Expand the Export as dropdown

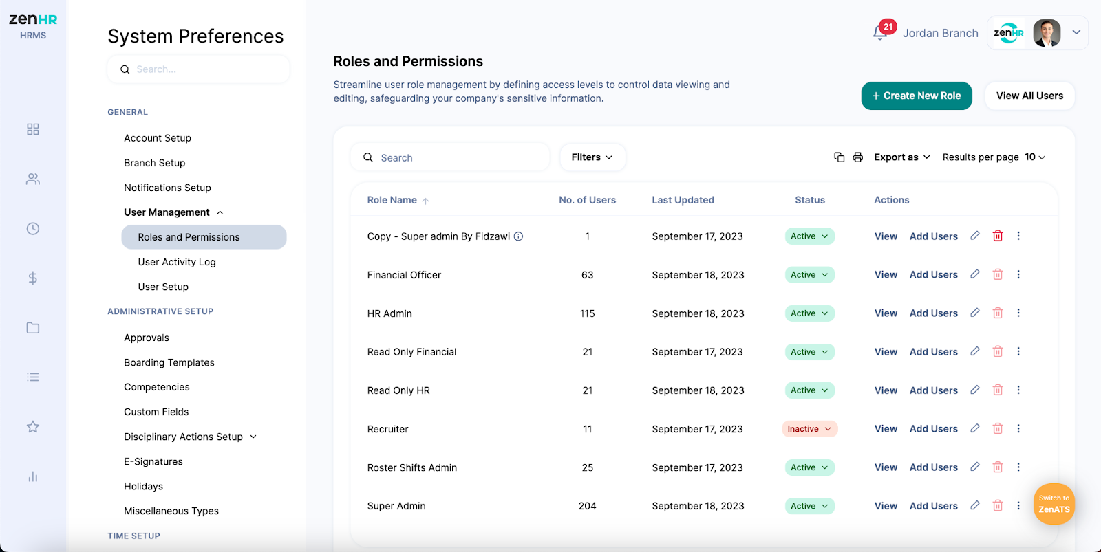tap(901, 157)
